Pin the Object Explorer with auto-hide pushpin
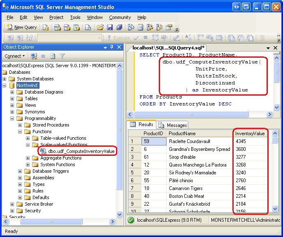 [x=112, y=47]
